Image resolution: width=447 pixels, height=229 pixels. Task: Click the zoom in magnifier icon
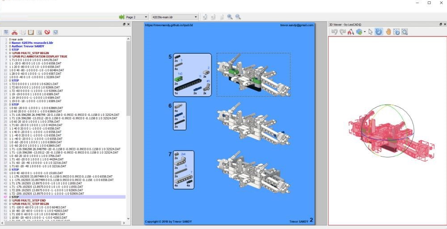[230, 17]
